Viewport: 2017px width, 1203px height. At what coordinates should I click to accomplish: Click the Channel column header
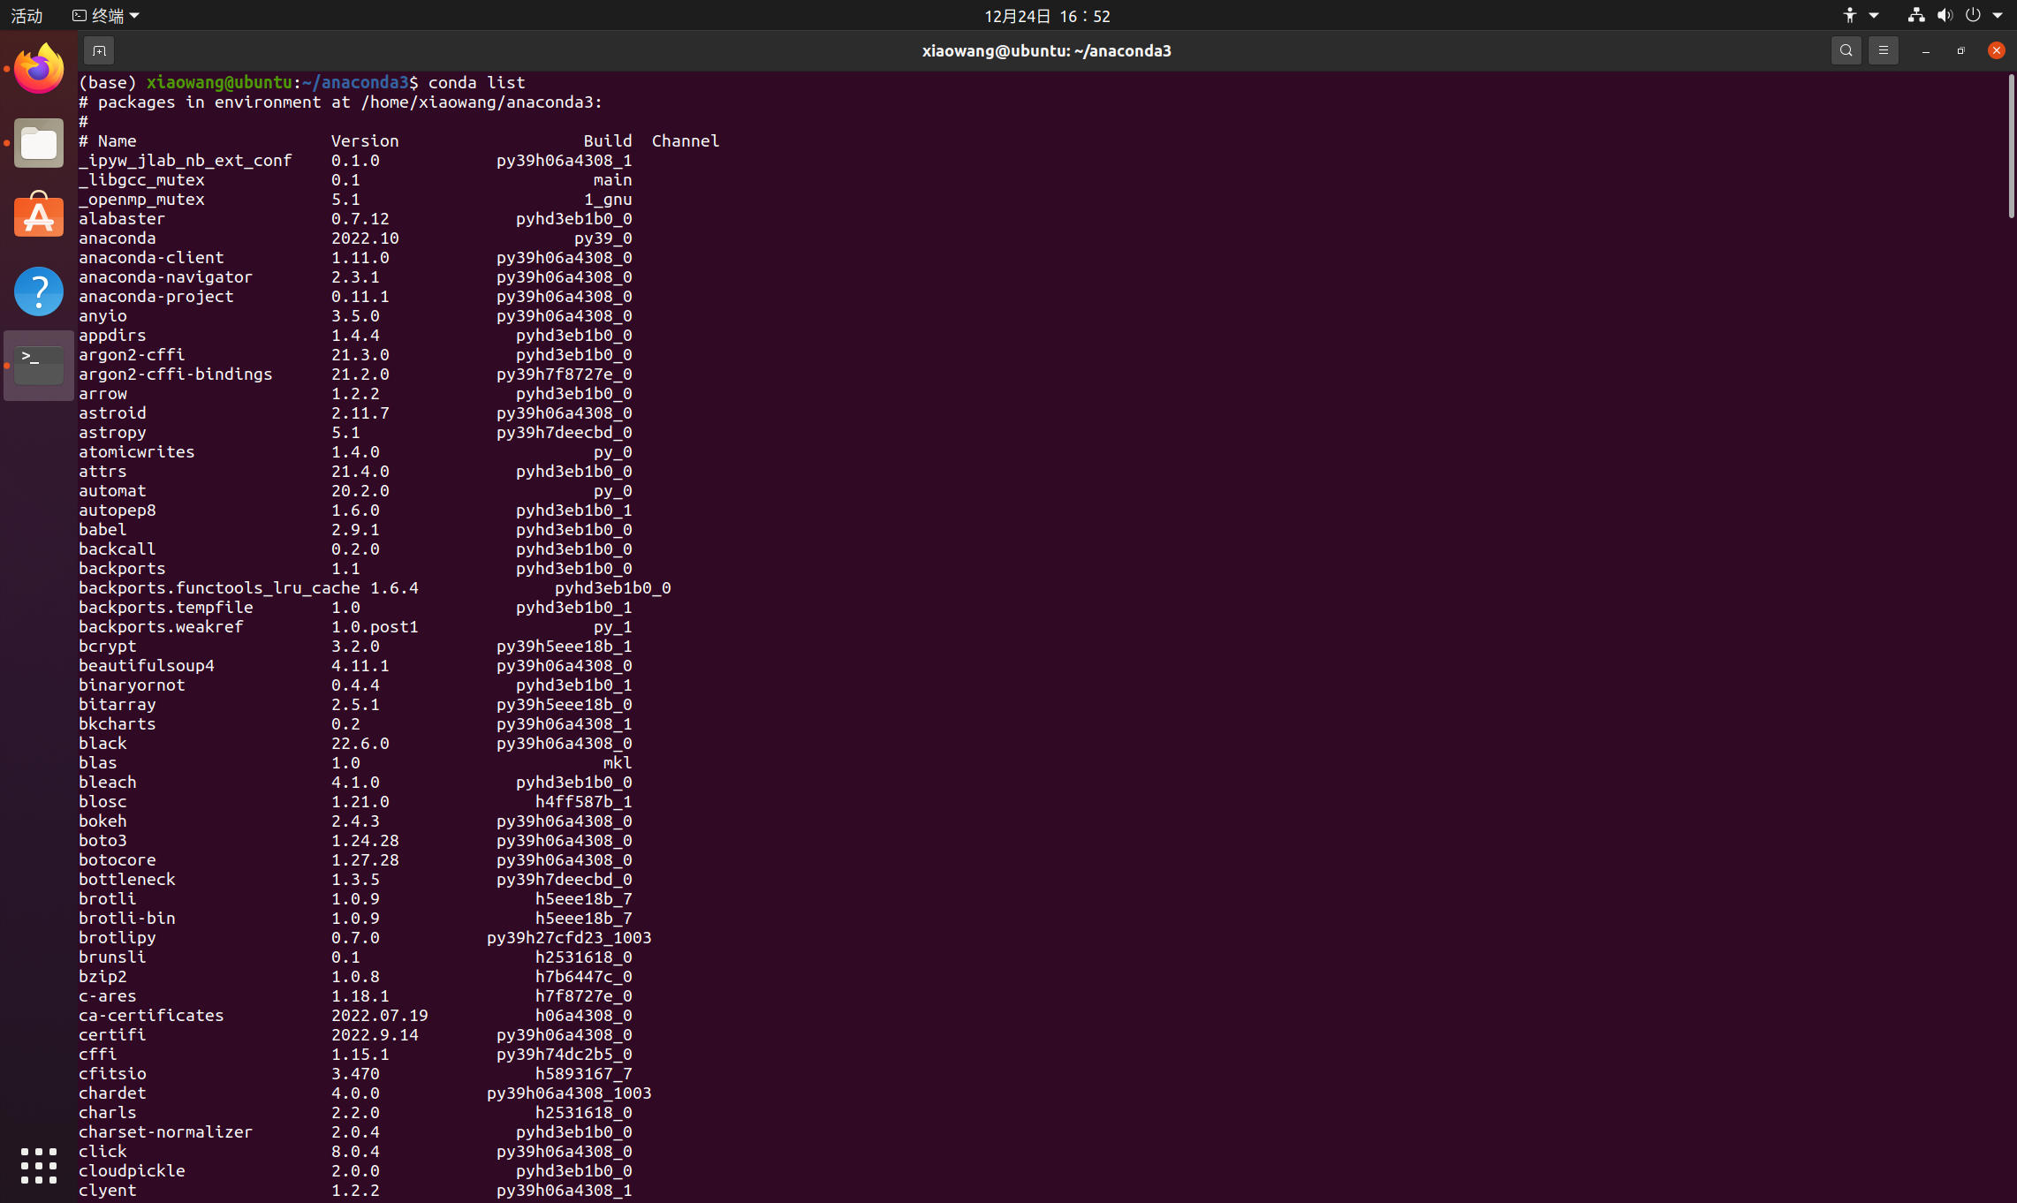(686, 140)
